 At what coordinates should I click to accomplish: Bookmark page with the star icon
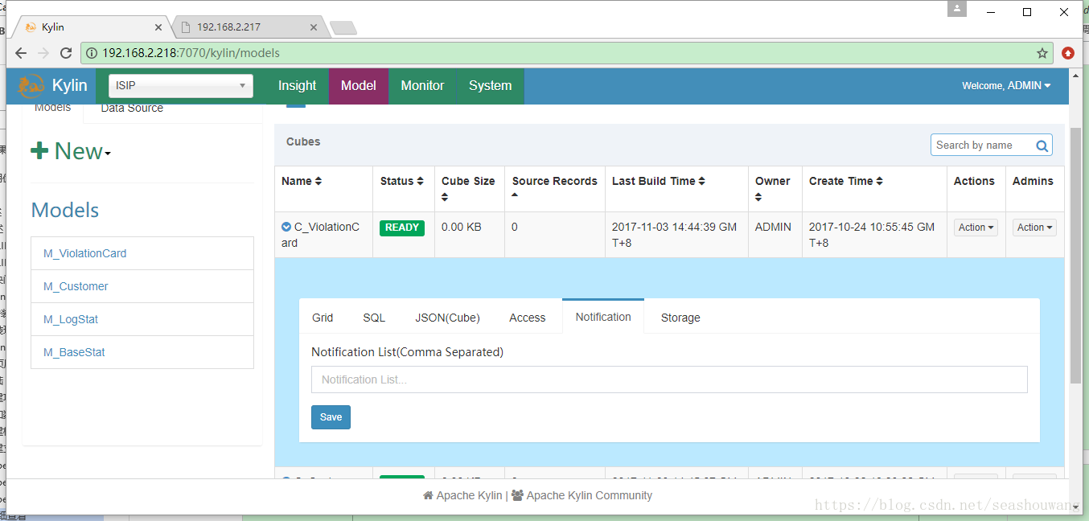tap(1042, 53)
